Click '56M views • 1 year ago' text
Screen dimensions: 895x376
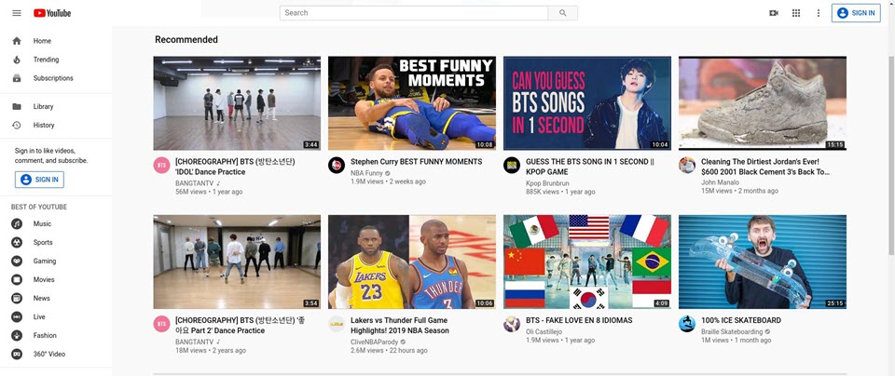point(209,192)
